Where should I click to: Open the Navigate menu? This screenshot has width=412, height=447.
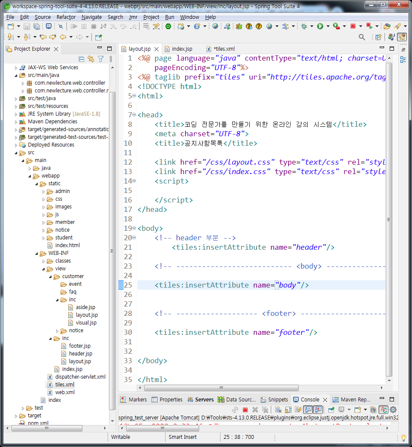click(x=91, y=17)
